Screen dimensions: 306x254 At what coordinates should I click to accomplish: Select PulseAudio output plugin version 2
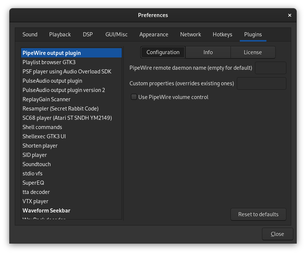coord(64,90)
